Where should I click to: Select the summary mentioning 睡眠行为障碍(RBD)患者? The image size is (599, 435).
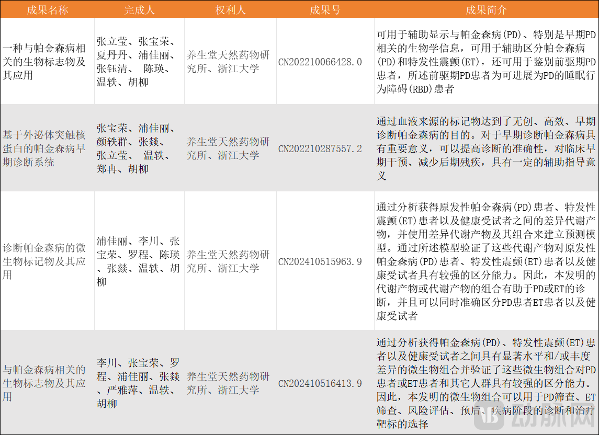click(485, 62)
